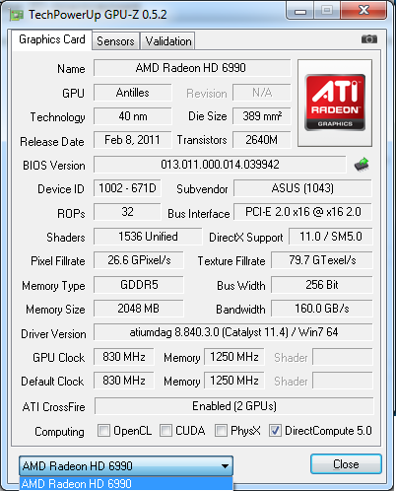
Task: Select the Graphics Card tab
Action: (52, 39)
